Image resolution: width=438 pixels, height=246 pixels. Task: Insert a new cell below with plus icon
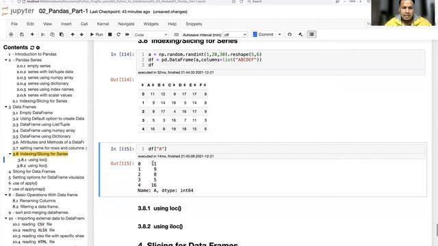pyautogui.click(x=32, y=35)
